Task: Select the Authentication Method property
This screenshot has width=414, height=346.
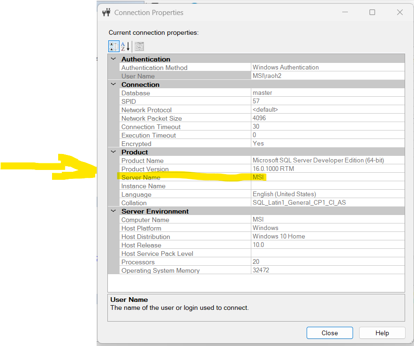Action: point(154,68)
